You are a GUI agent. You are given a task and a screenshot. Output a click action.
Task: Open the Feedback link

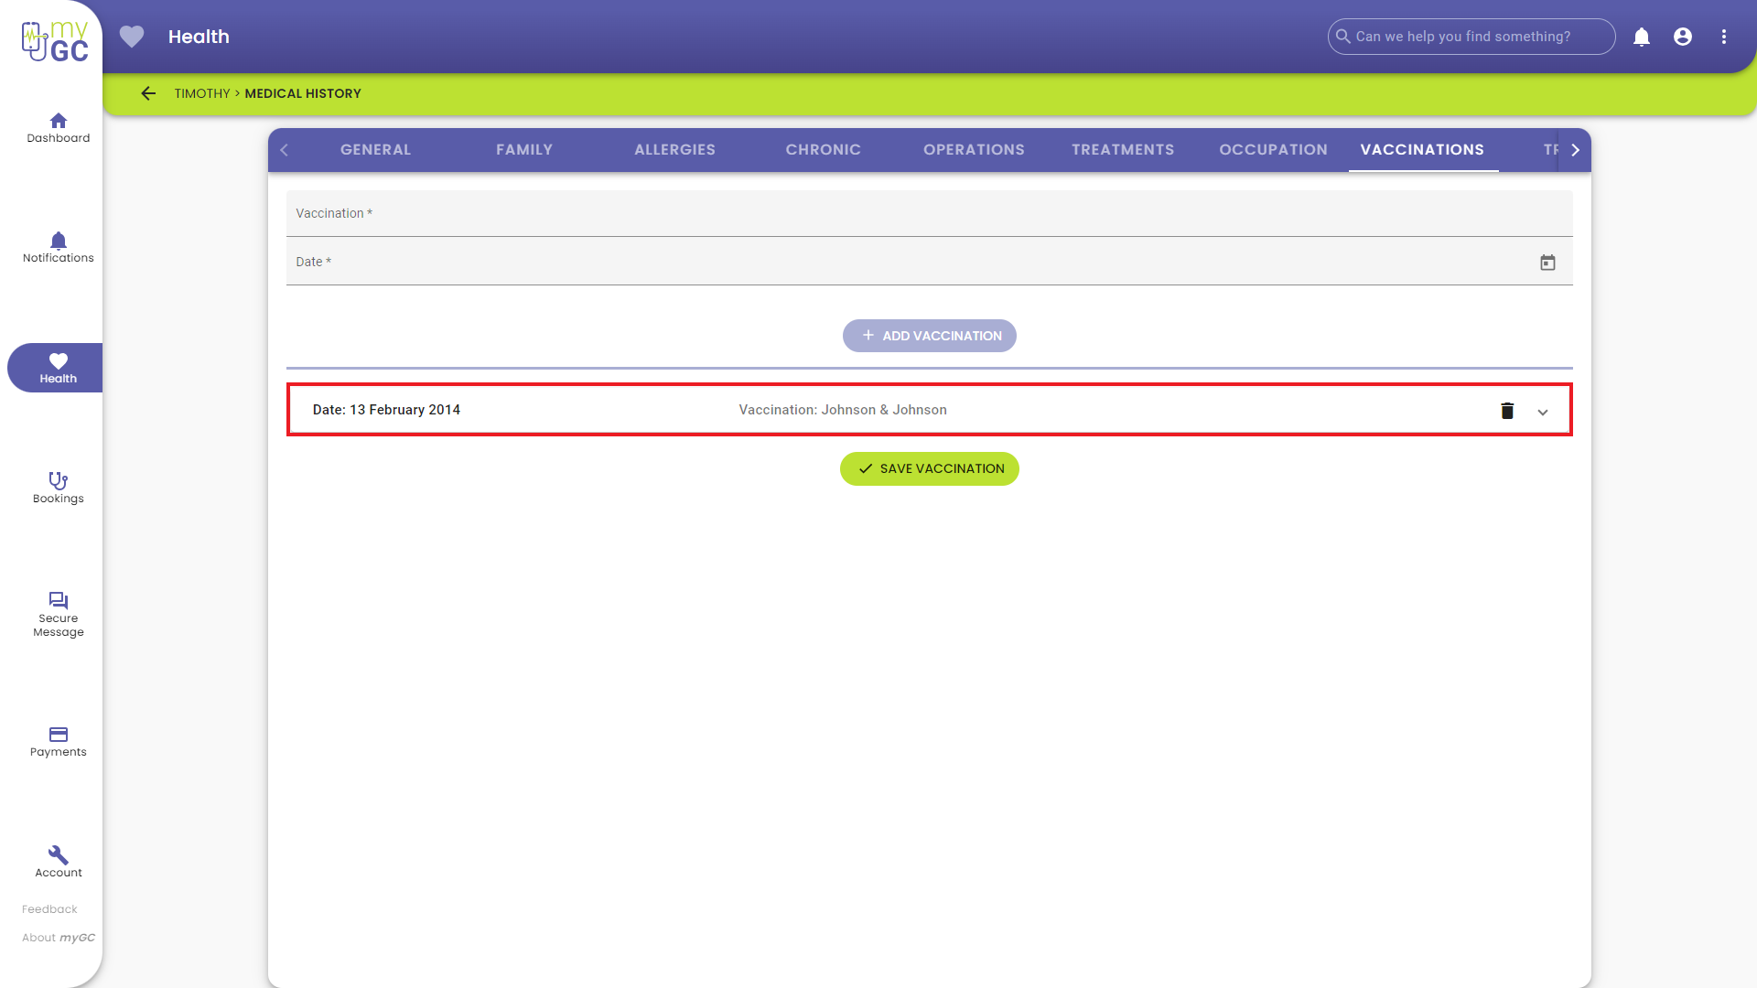(x=49, y=909)
